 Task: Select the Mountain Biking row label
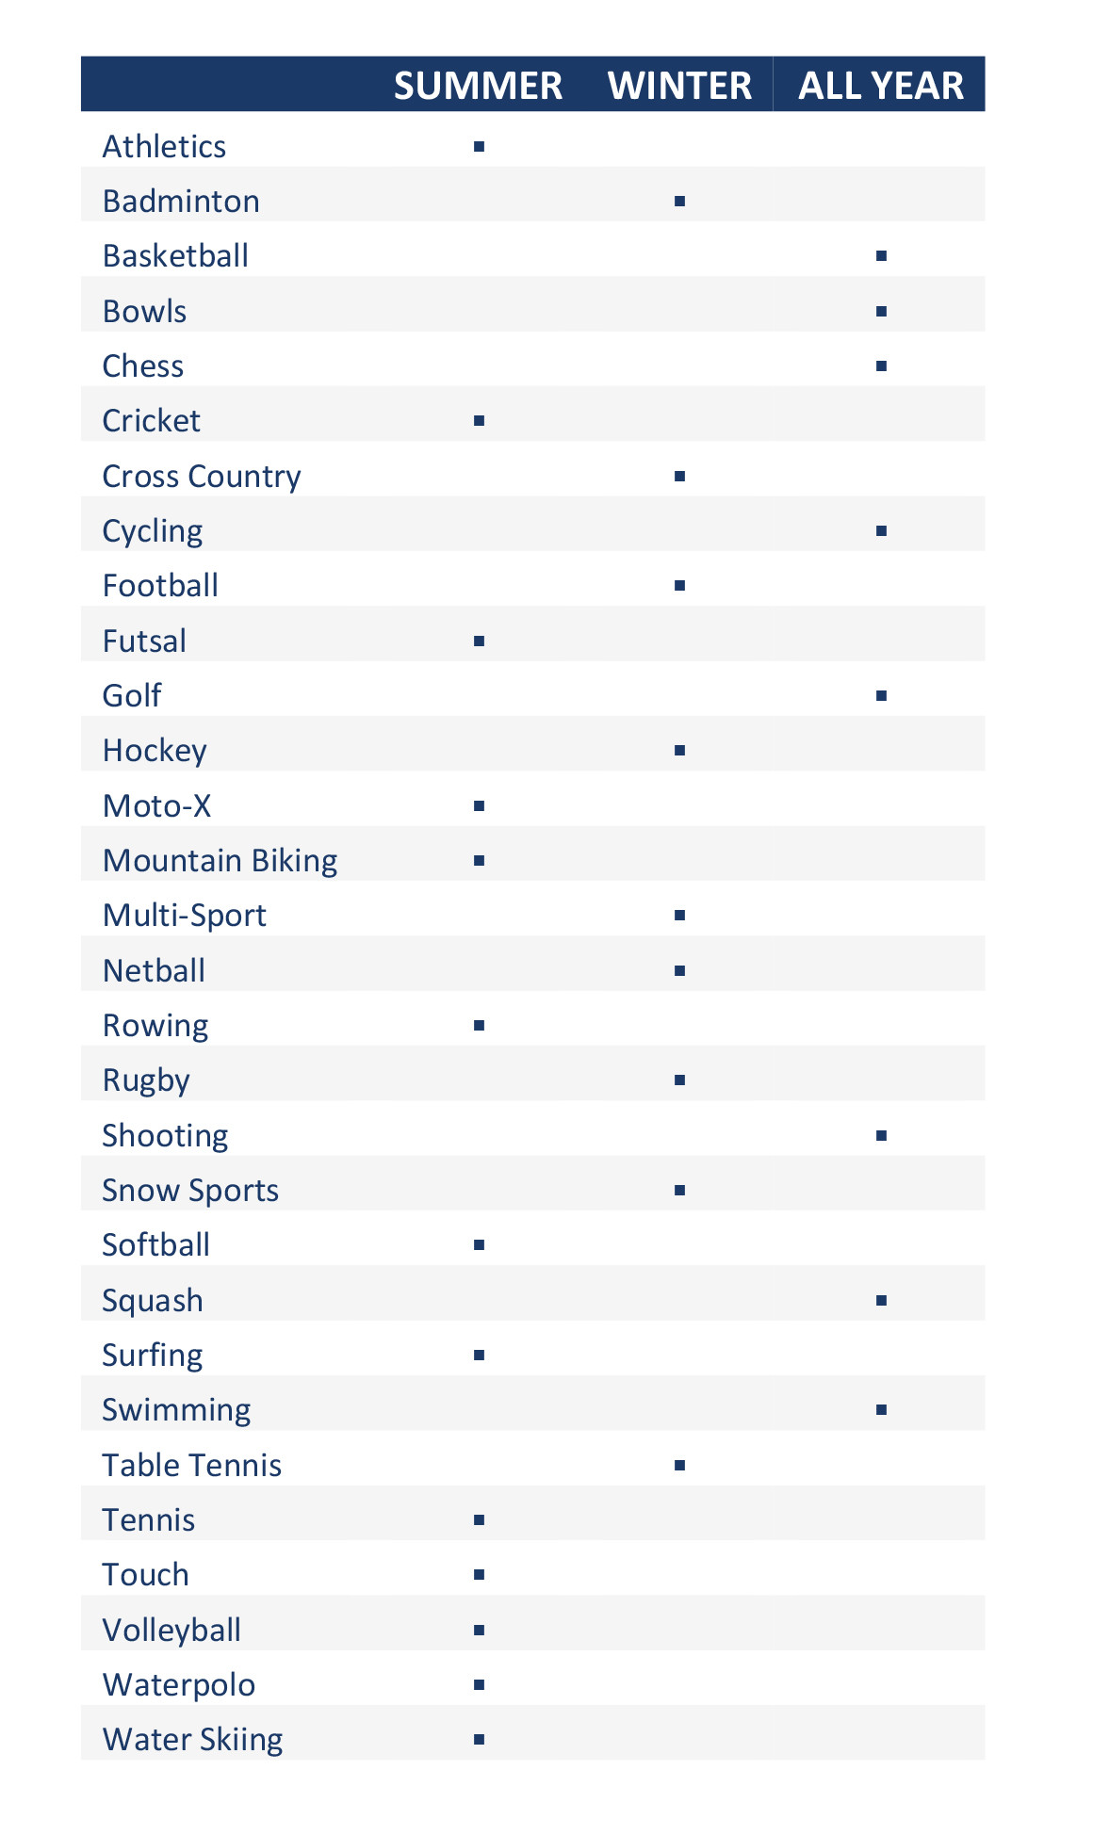[x=220, y=861]
